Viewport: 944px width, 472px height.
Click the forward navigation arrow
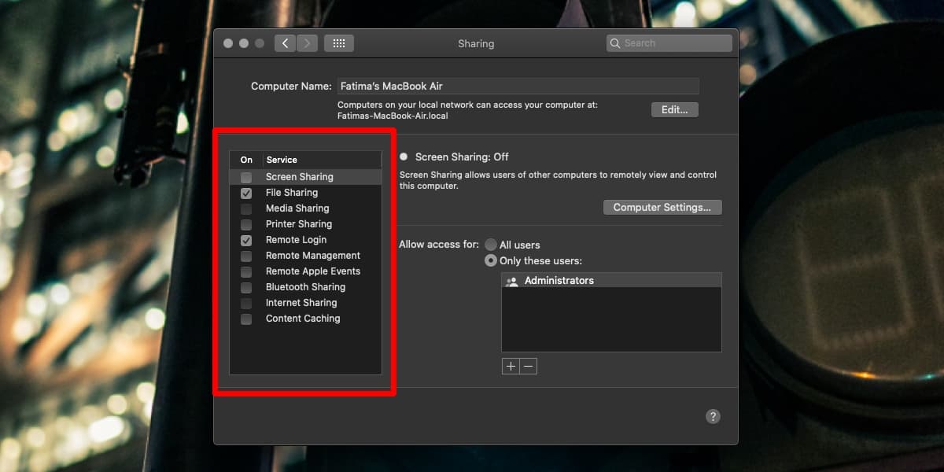coord(307,43)
